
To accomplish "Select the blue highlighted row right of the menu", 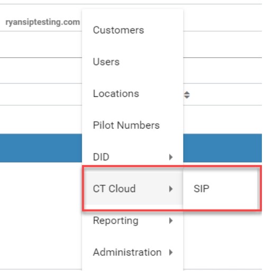I will click(x=222, y=148).
